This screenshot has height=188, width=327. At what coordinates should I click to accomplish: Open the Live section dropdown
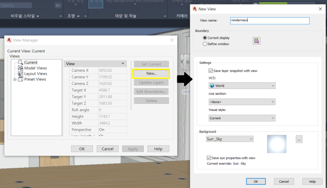[x=242, y=102]
